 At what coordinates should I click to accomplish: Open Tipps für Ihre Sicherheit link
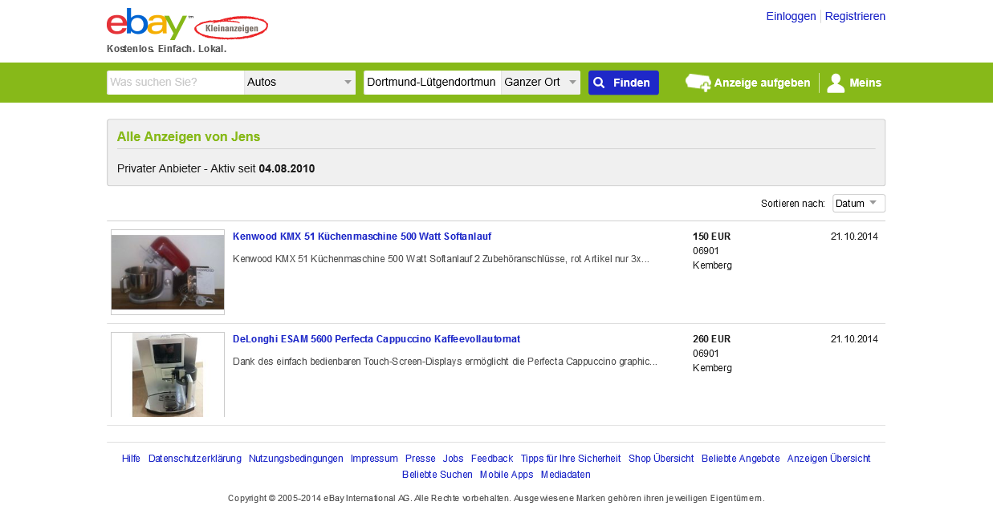click(571, 459)
